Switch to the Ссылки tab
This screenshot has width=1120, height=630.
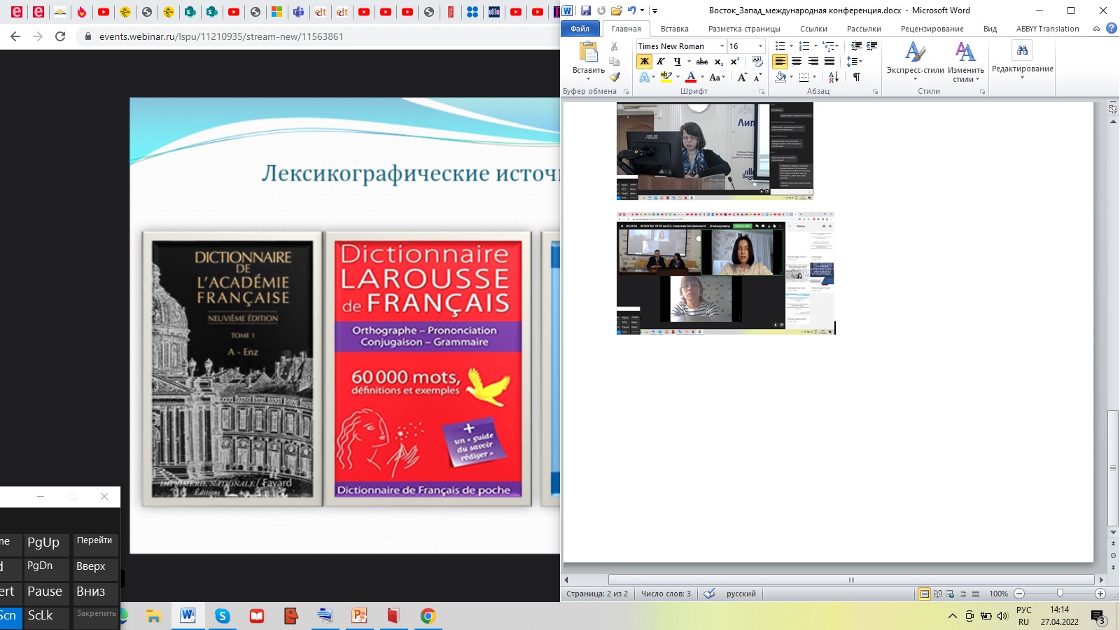pos(813,29)
